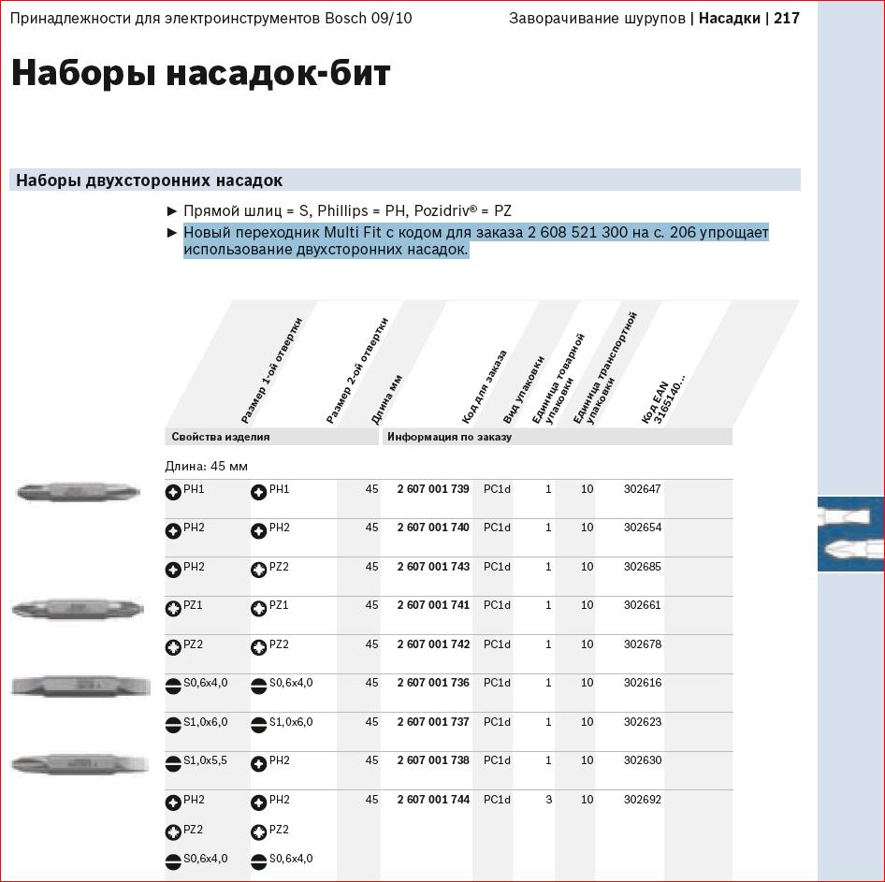Click the first PZ2 icon in row 2 607 001 742
This screenshot has height=882, width=885.
pos(173,647)
